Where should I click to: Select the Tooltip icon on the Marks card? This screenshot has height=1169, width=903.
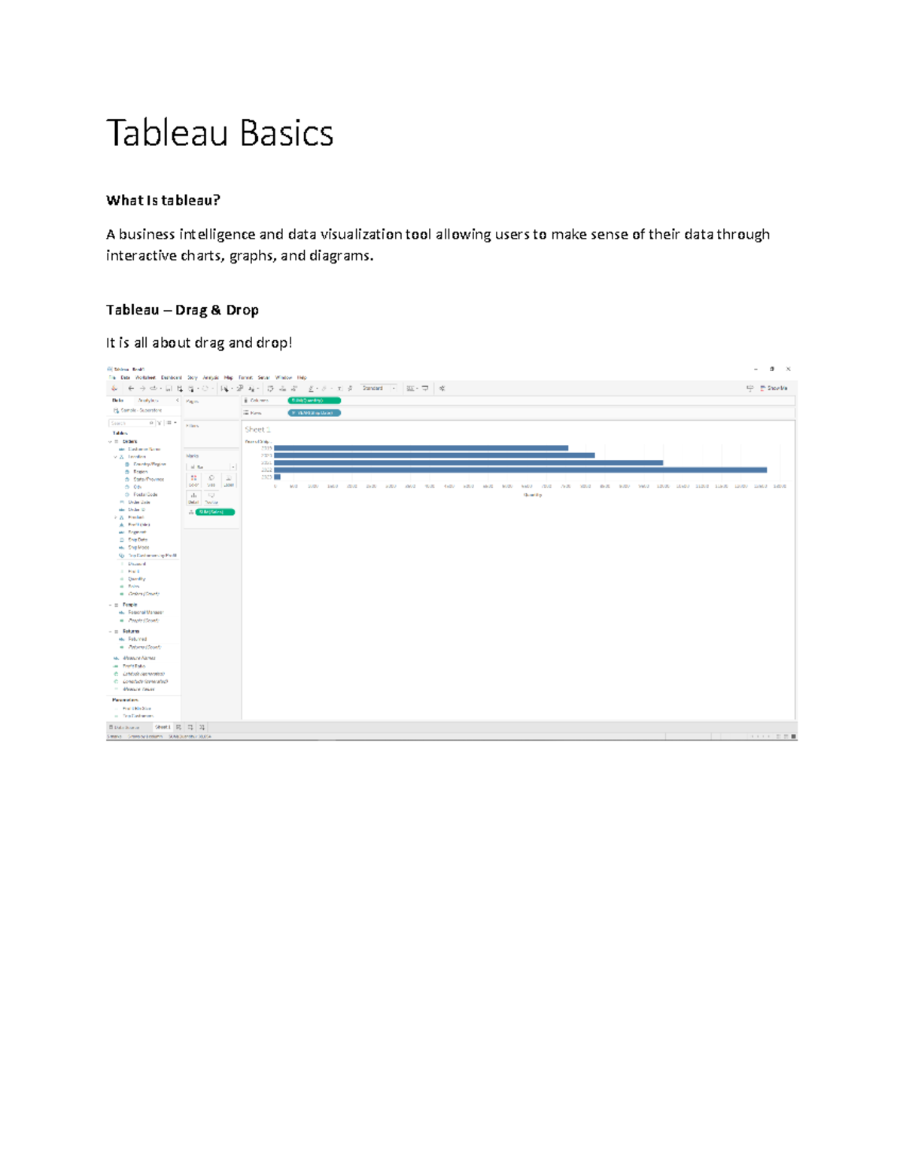pos(211,498)
